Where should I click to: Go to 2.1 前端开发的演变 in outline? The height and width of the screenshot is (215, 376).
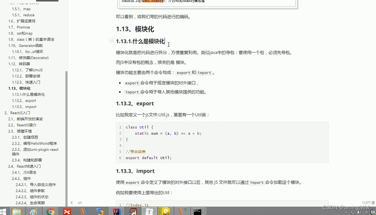click(25, 119)
